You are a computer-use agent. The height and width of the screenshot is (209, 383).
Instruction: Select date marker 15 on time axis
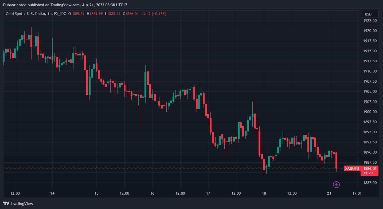(x=96, y=193)
